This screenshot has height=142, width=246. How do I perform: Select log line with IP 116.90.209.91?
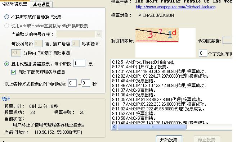(159, 72)
